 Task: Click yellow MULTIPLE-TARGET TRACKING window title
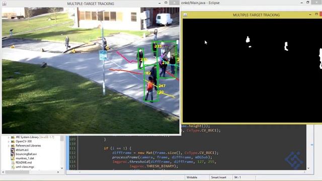(256, 15)
